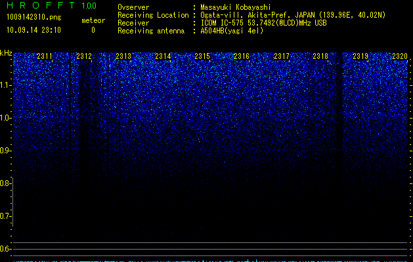Click the 2316 time marker
413x262 pixels.
[x=242, y=56]
